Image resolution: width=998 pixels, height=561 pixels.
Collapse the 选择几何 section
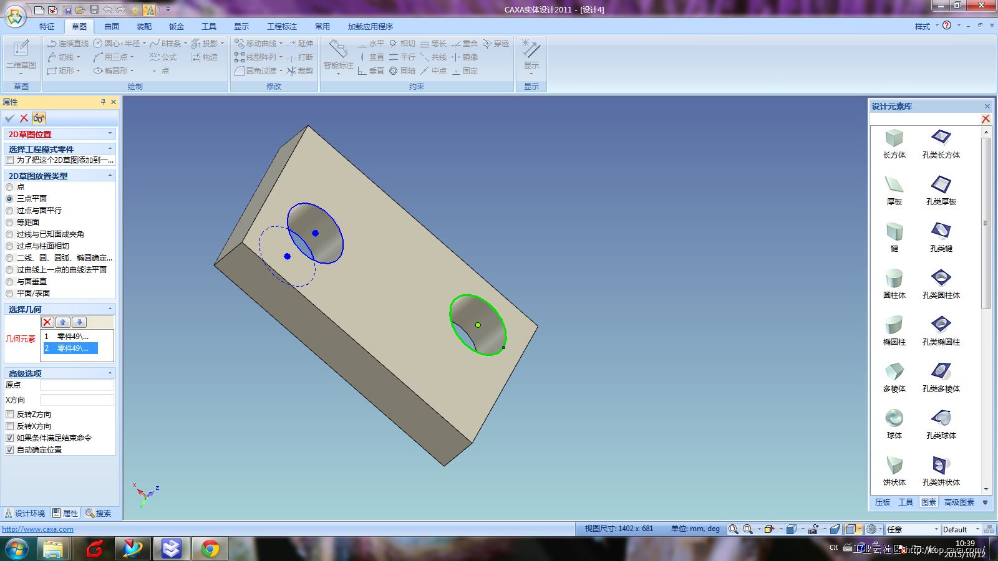click(110, 309)
